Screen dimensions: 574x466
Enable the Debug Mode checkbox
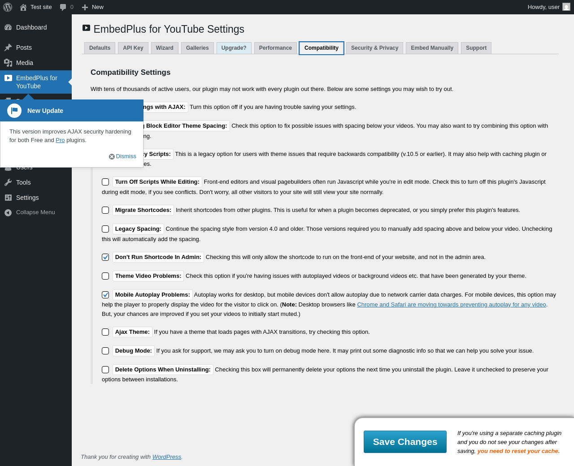(105, 351)
